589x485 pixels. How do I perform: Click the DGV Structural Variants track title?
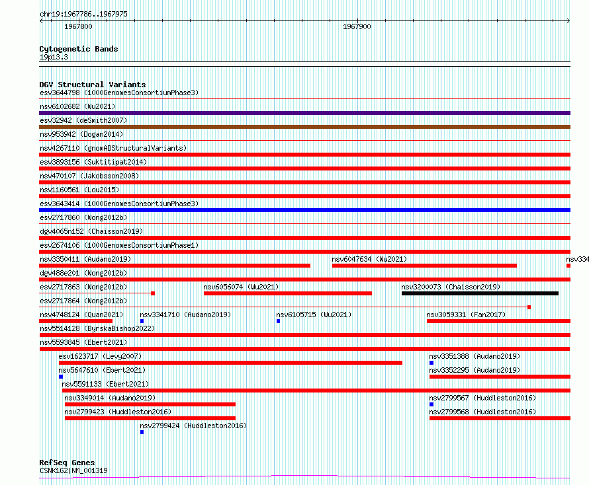[93, 85]
